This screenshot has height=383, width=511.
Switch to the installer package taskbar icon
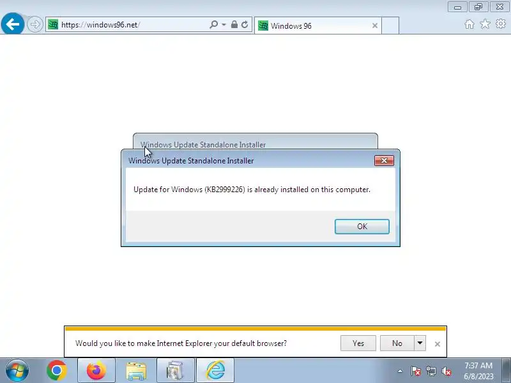pos(175,371)
